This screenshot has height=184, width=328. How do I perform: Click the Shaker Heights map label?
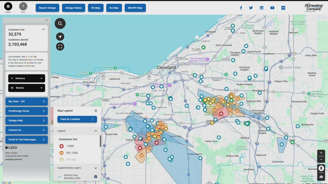(x=244, y=84)
